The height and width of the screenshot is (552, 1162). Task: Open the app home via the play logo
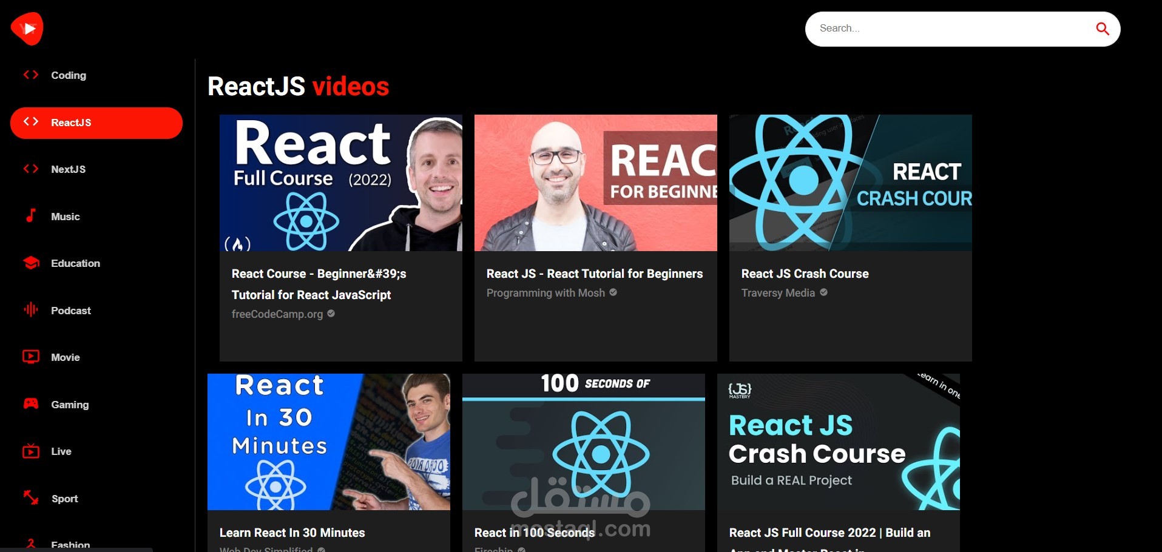click(27, 27)
